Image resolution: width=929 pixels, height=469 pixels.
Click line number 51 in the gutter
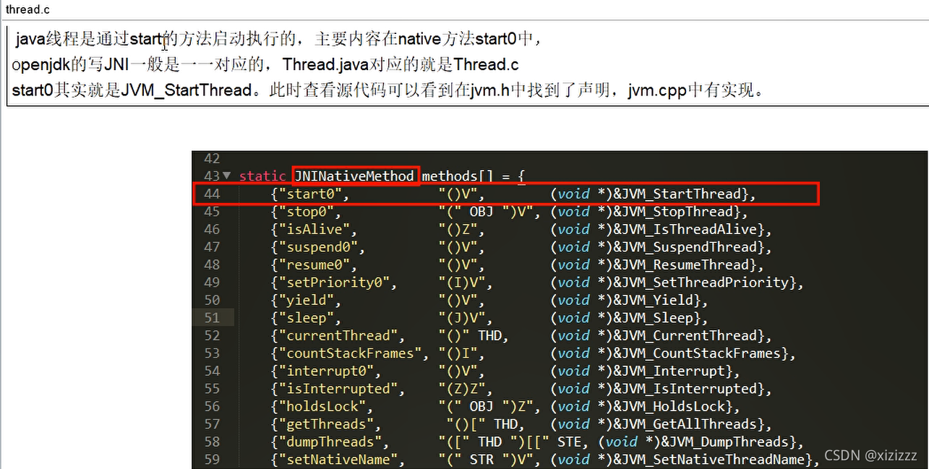click(211, 318)
